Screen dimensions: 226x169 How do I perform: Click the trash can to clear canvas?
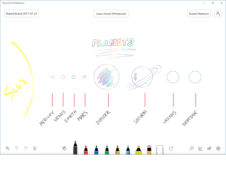[35, 148]
